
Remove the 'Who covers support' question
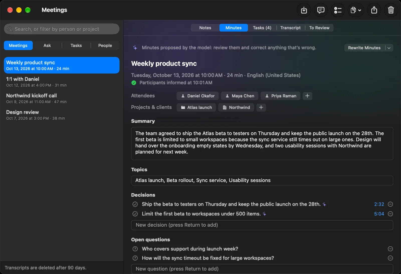point(390,249)
